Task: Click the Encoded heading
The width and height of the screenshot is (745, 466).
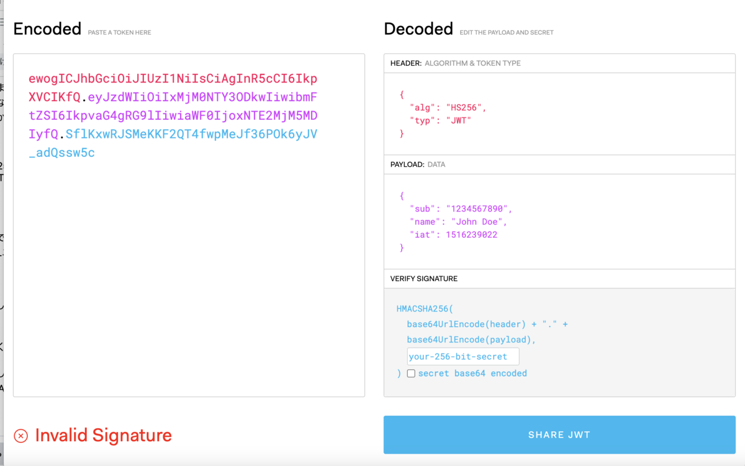Action: (47, 29)
